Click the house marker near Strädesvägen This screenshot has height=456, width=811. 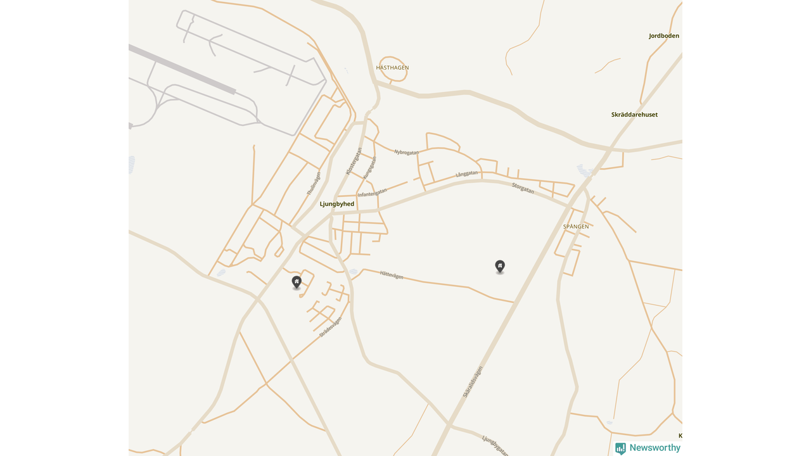coord(297,282)
